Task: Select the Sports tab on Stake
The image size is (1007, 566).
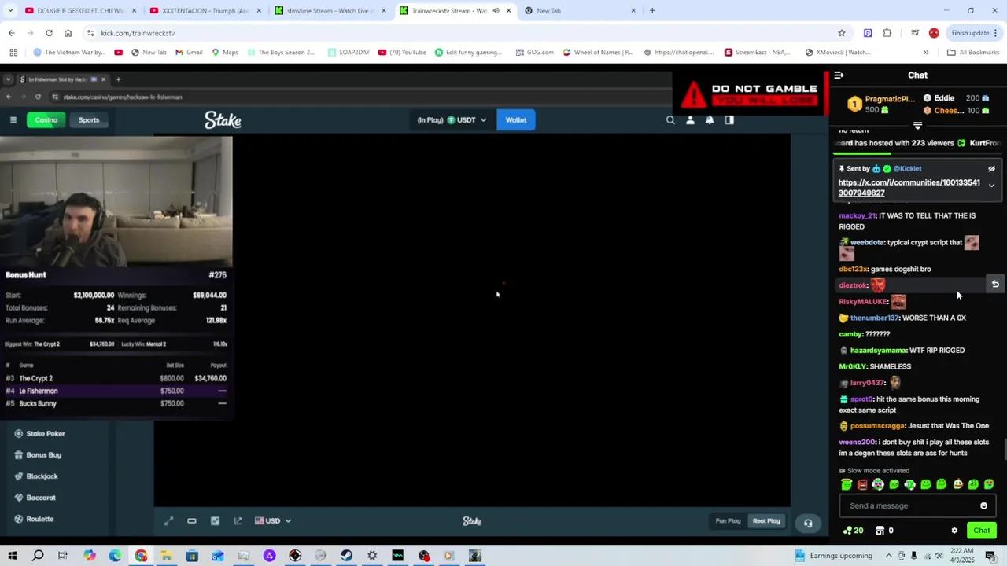Action: click(89, 120)
